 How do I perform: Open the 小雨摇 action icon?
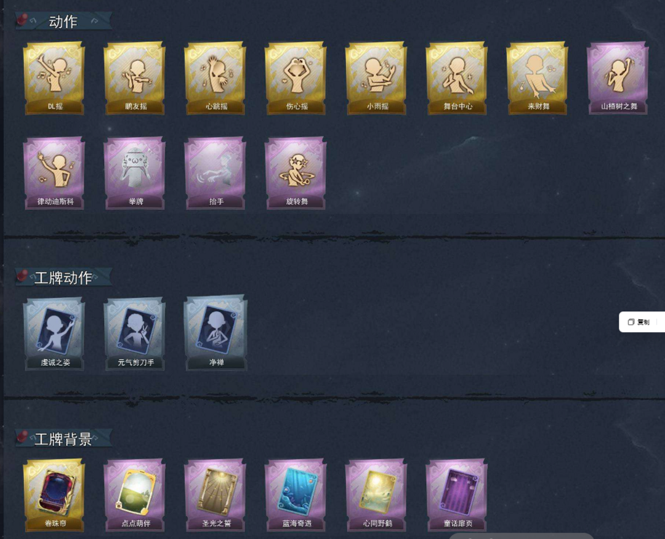click(377, 78)
